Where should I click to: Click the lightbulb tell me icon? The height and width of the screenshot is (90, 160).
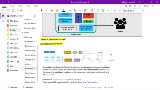(135, 6)
